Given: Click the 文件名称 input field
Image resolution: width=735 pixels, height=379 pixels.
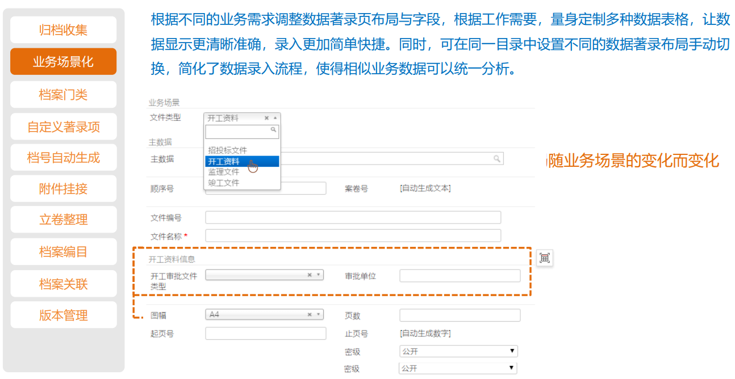Looking at the screenshot, I should tap(353, 235).
